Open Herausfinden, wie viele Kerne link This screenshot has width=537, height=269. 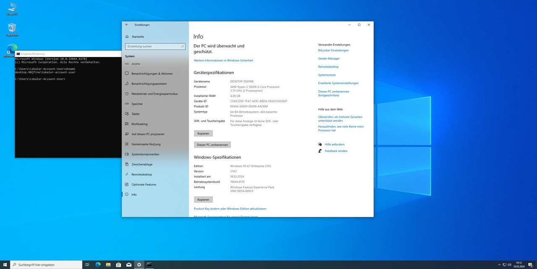(x=341, y=128)
